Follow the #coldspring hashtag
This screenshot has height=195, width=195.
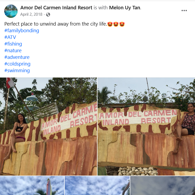[17, 64]
